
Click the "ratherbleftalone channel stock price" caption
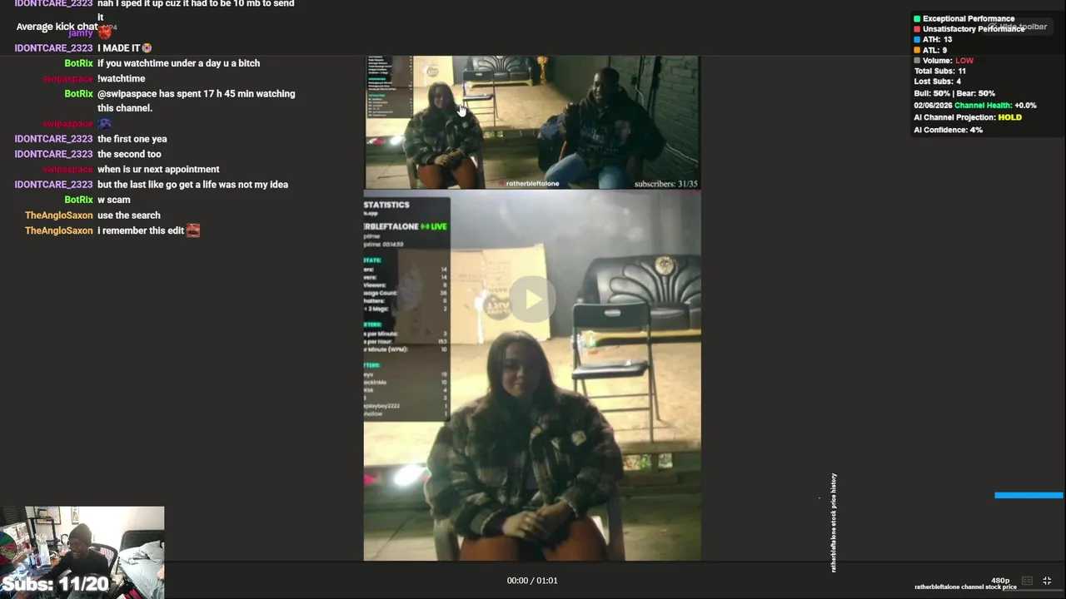[965, 587]
